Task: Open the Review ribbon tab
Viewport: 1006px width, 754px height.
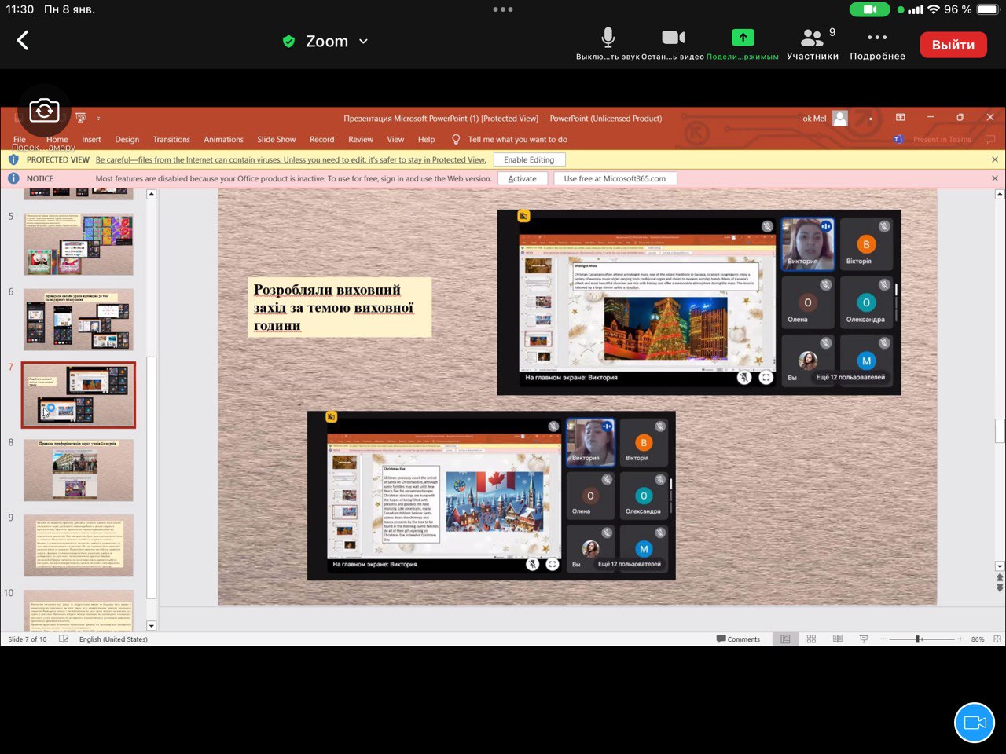Action: click(361, 140)
